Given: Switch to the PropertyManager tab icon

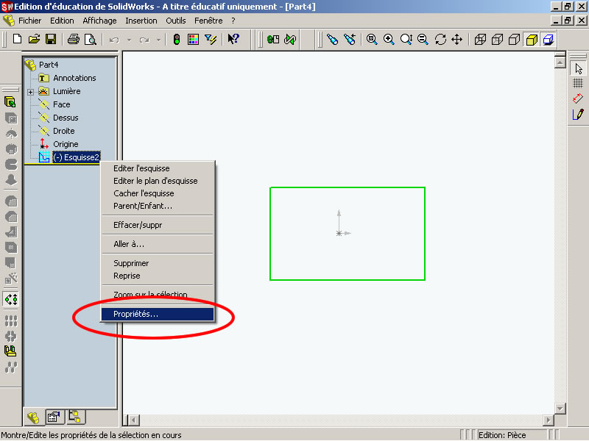Looking at the screenshot, I should [x=54, y=417].
